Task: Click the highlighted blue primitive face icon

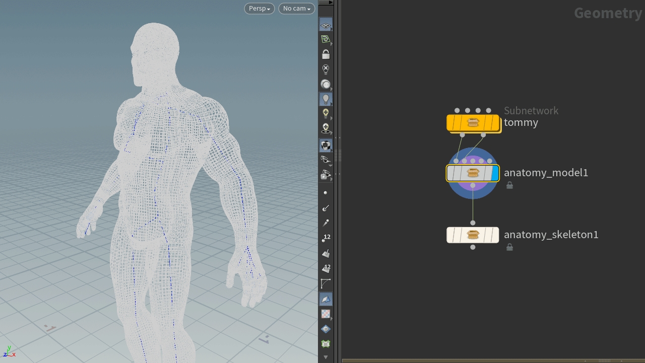Action: [326, 299]
